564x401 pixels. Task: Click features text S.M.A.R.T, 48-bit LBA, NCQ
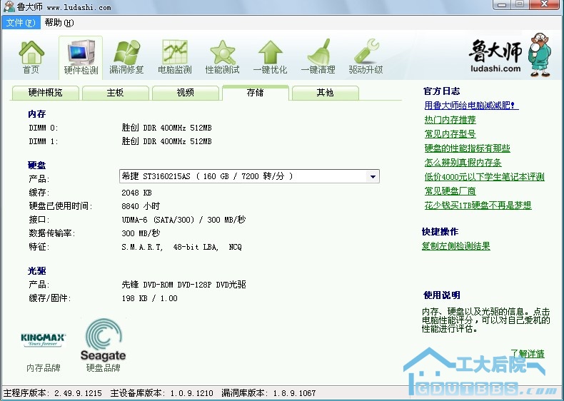point(181,247)
